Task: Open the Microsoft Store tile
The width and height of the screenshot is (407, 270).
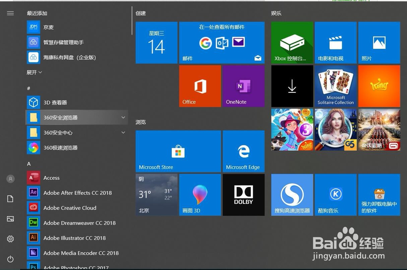Action: coord(178,151)
